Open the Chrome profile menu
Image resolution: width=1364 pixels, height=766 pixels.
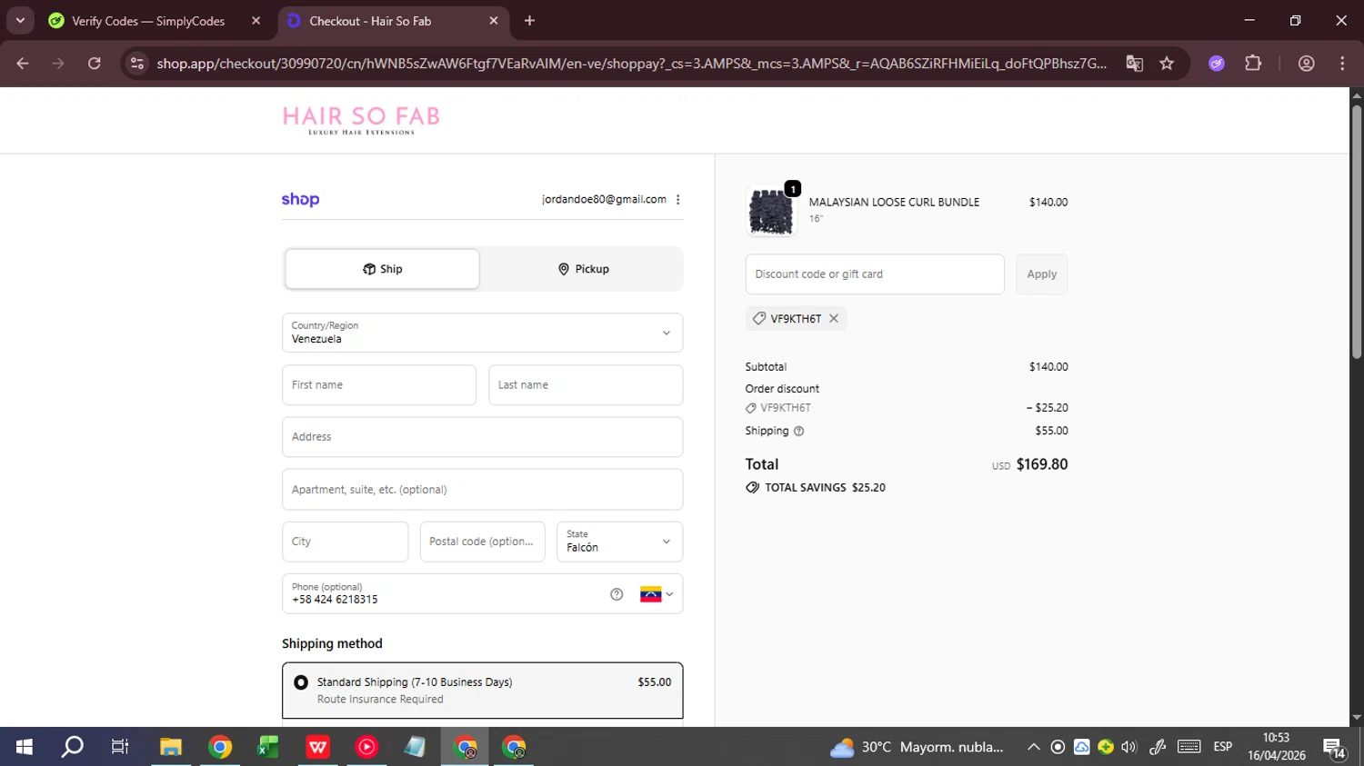point(1307,64)
